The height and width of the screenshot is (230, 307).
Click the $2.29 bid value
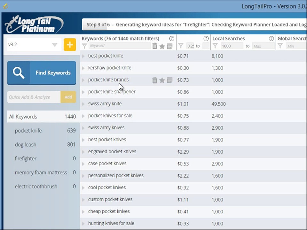point(183,152)
